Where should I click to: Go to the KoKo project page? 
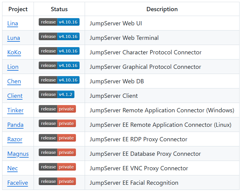pyautogui.click(x=14, y=52)
